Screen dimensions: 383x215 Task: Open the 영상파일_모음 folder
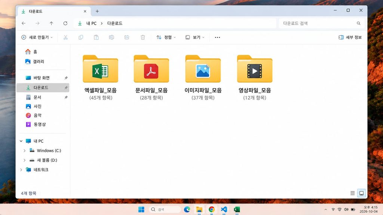(254, 78)
